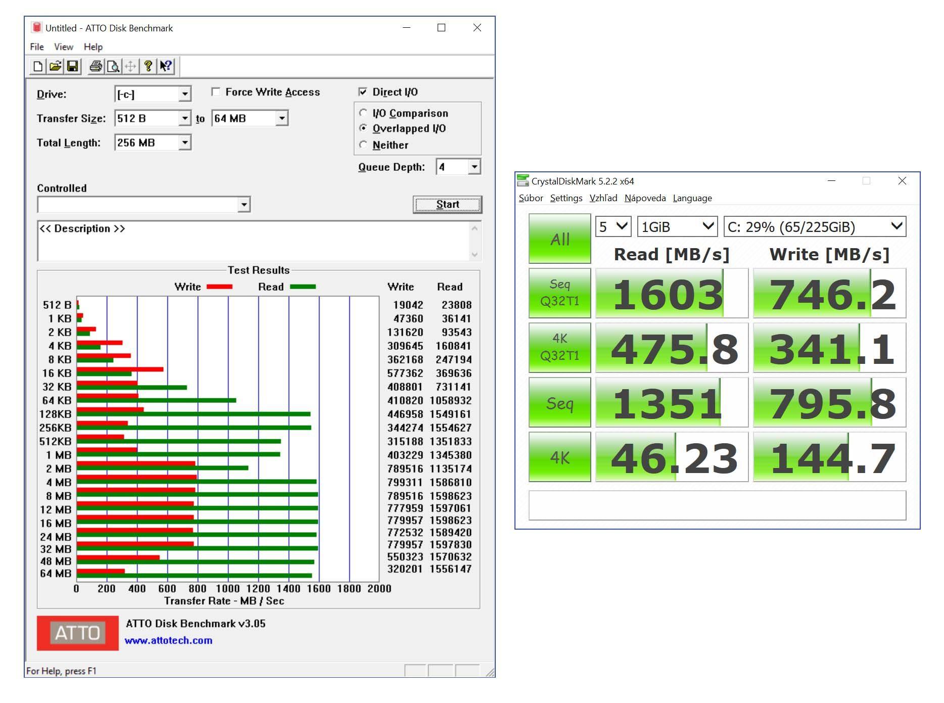Click the Open folder toolbar icon in ATTO
This screenshot has height=703, width=944.
tap(55, 66)
